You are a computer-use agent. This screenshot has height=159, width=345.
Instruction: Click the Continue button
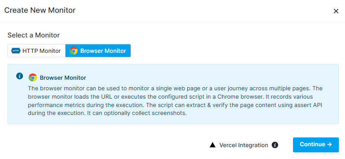click(x=316, y=145)
